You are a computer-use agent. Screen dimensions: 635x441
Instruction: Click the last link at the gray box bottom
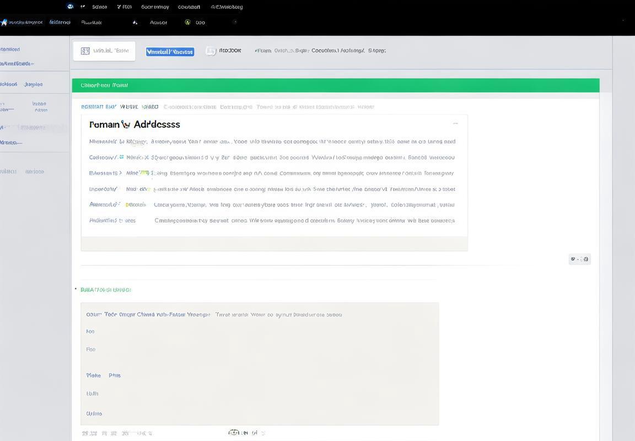click(94, 413)
